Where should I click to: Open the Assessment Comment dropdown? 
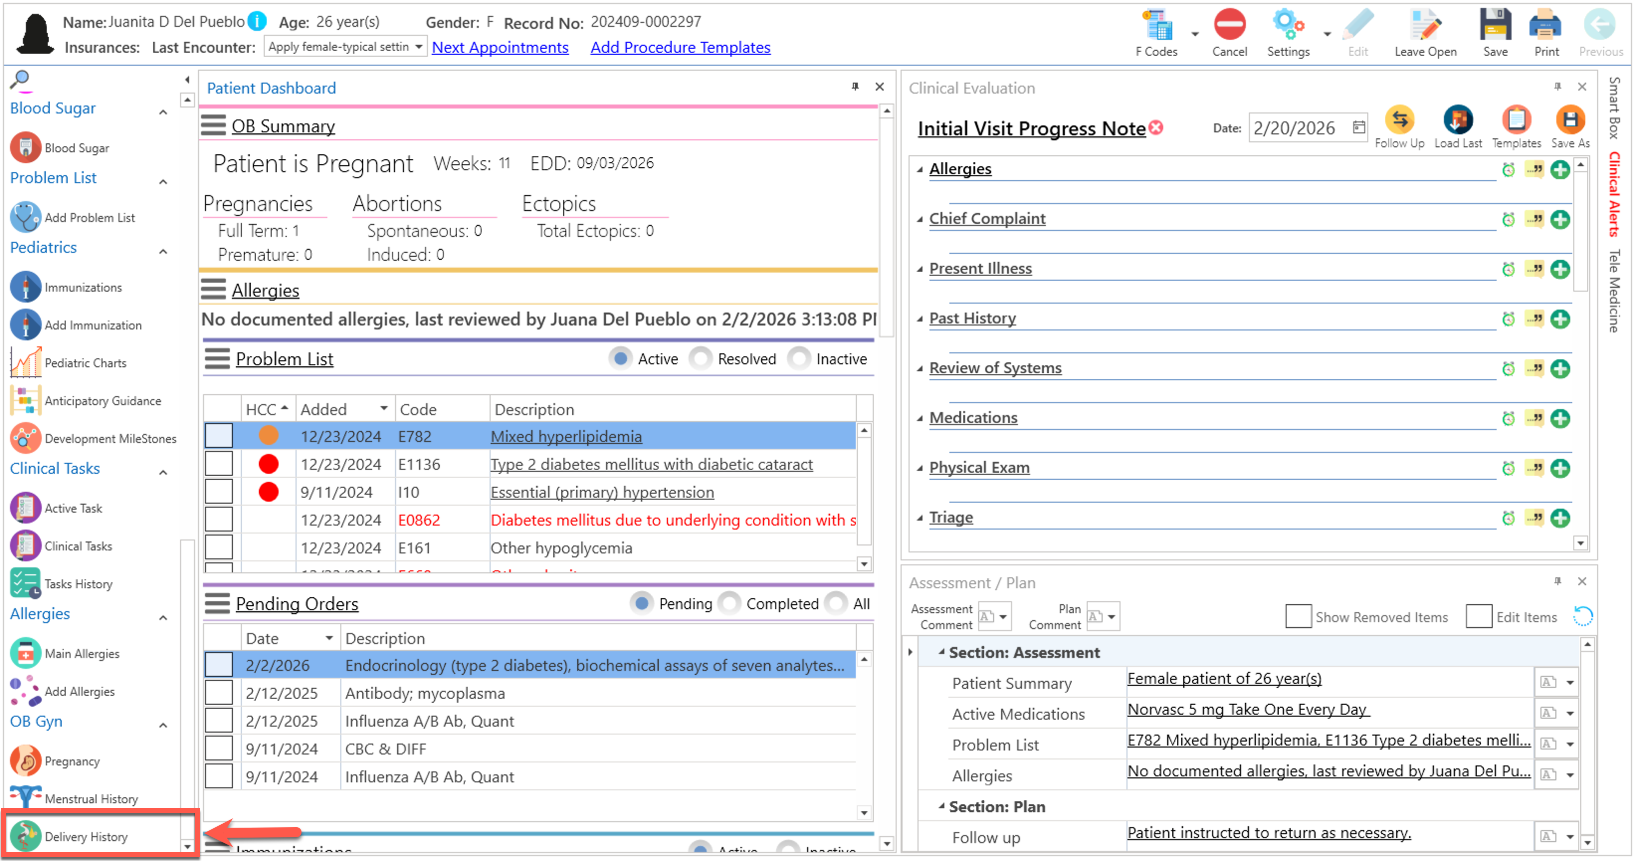click(1003, 617)
